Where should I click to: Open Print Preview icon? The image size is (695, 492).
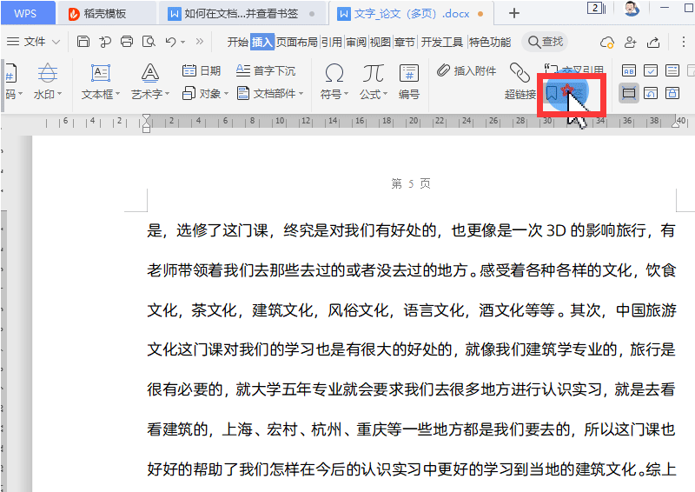tap(149, 42)
